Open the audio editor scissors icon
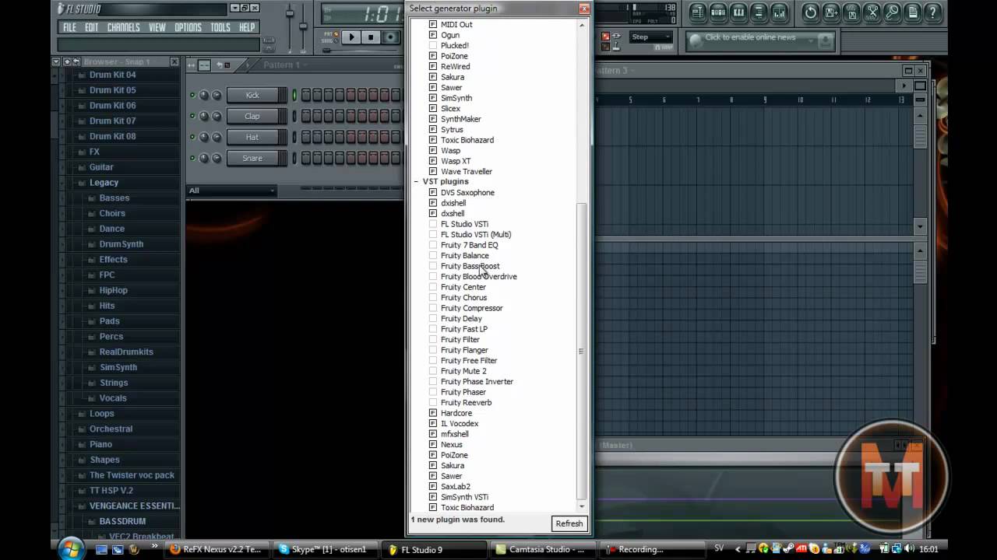Image resolution: width=997 pixels, height=560 pixels. (872, 12)
